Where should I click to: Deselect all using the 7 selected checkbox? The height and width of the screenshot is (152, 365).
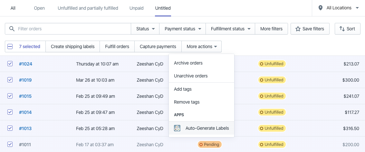coord(10,46)
